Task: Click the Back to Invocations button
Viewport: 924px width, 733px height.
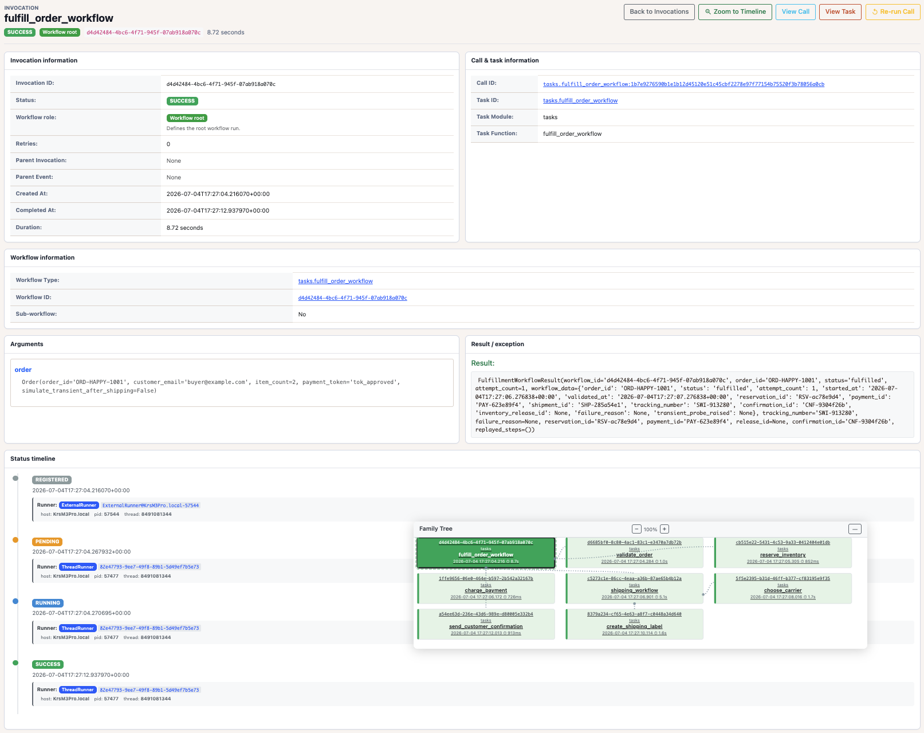Action: click(x=659, y=12)
